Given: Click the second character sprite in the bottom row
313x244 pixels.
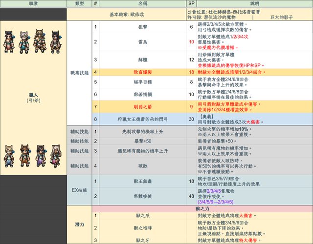Looking at the screenshot, I should pyautogui.click(x=23, y=155).
